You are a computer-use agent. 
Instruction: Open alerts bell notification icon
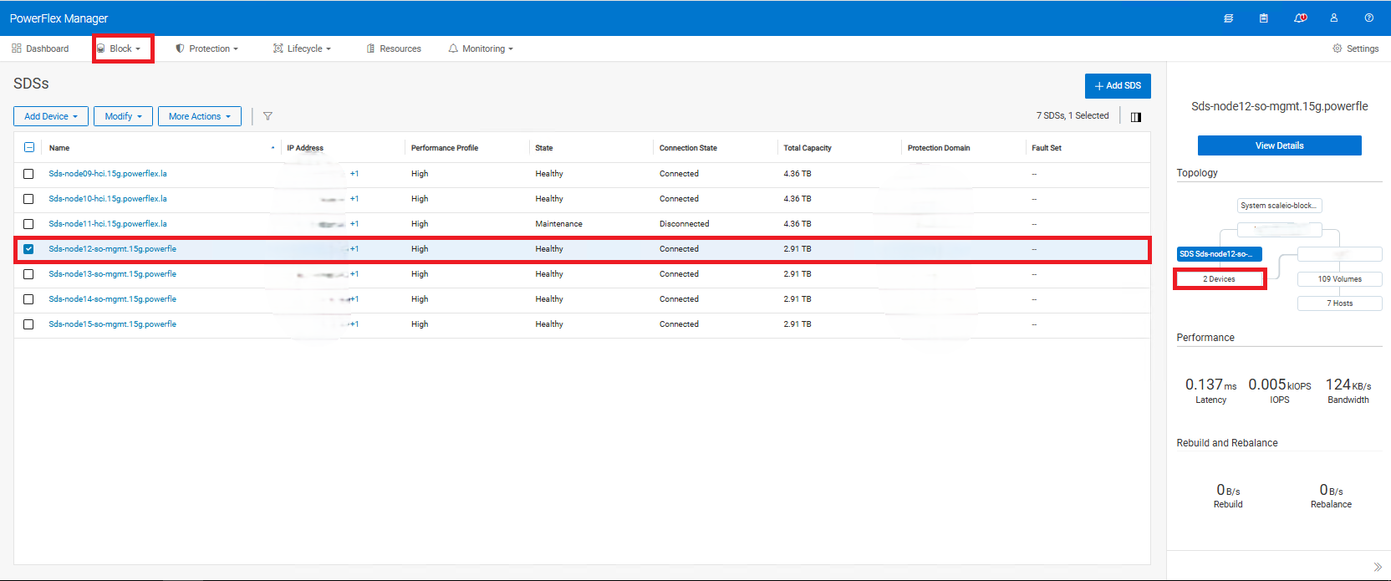point(1299,18)
